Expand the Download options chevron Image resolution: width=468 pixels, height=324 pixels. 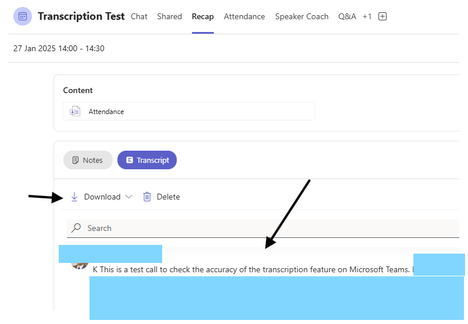(128, 197)
